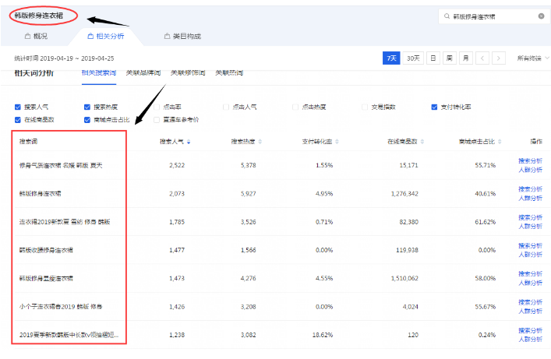Select the 相关搜索词 sub-tab
551x359 pixels.
pyautogui.click(x=99, y=73)
